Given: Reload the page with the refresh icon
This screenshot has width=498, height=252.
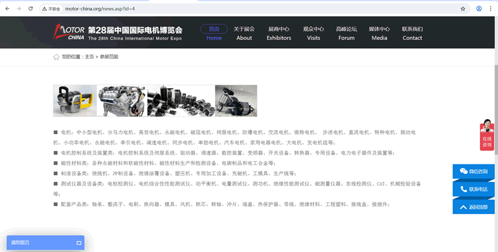Looking at the screenshot, I should (x=31, y=9).
